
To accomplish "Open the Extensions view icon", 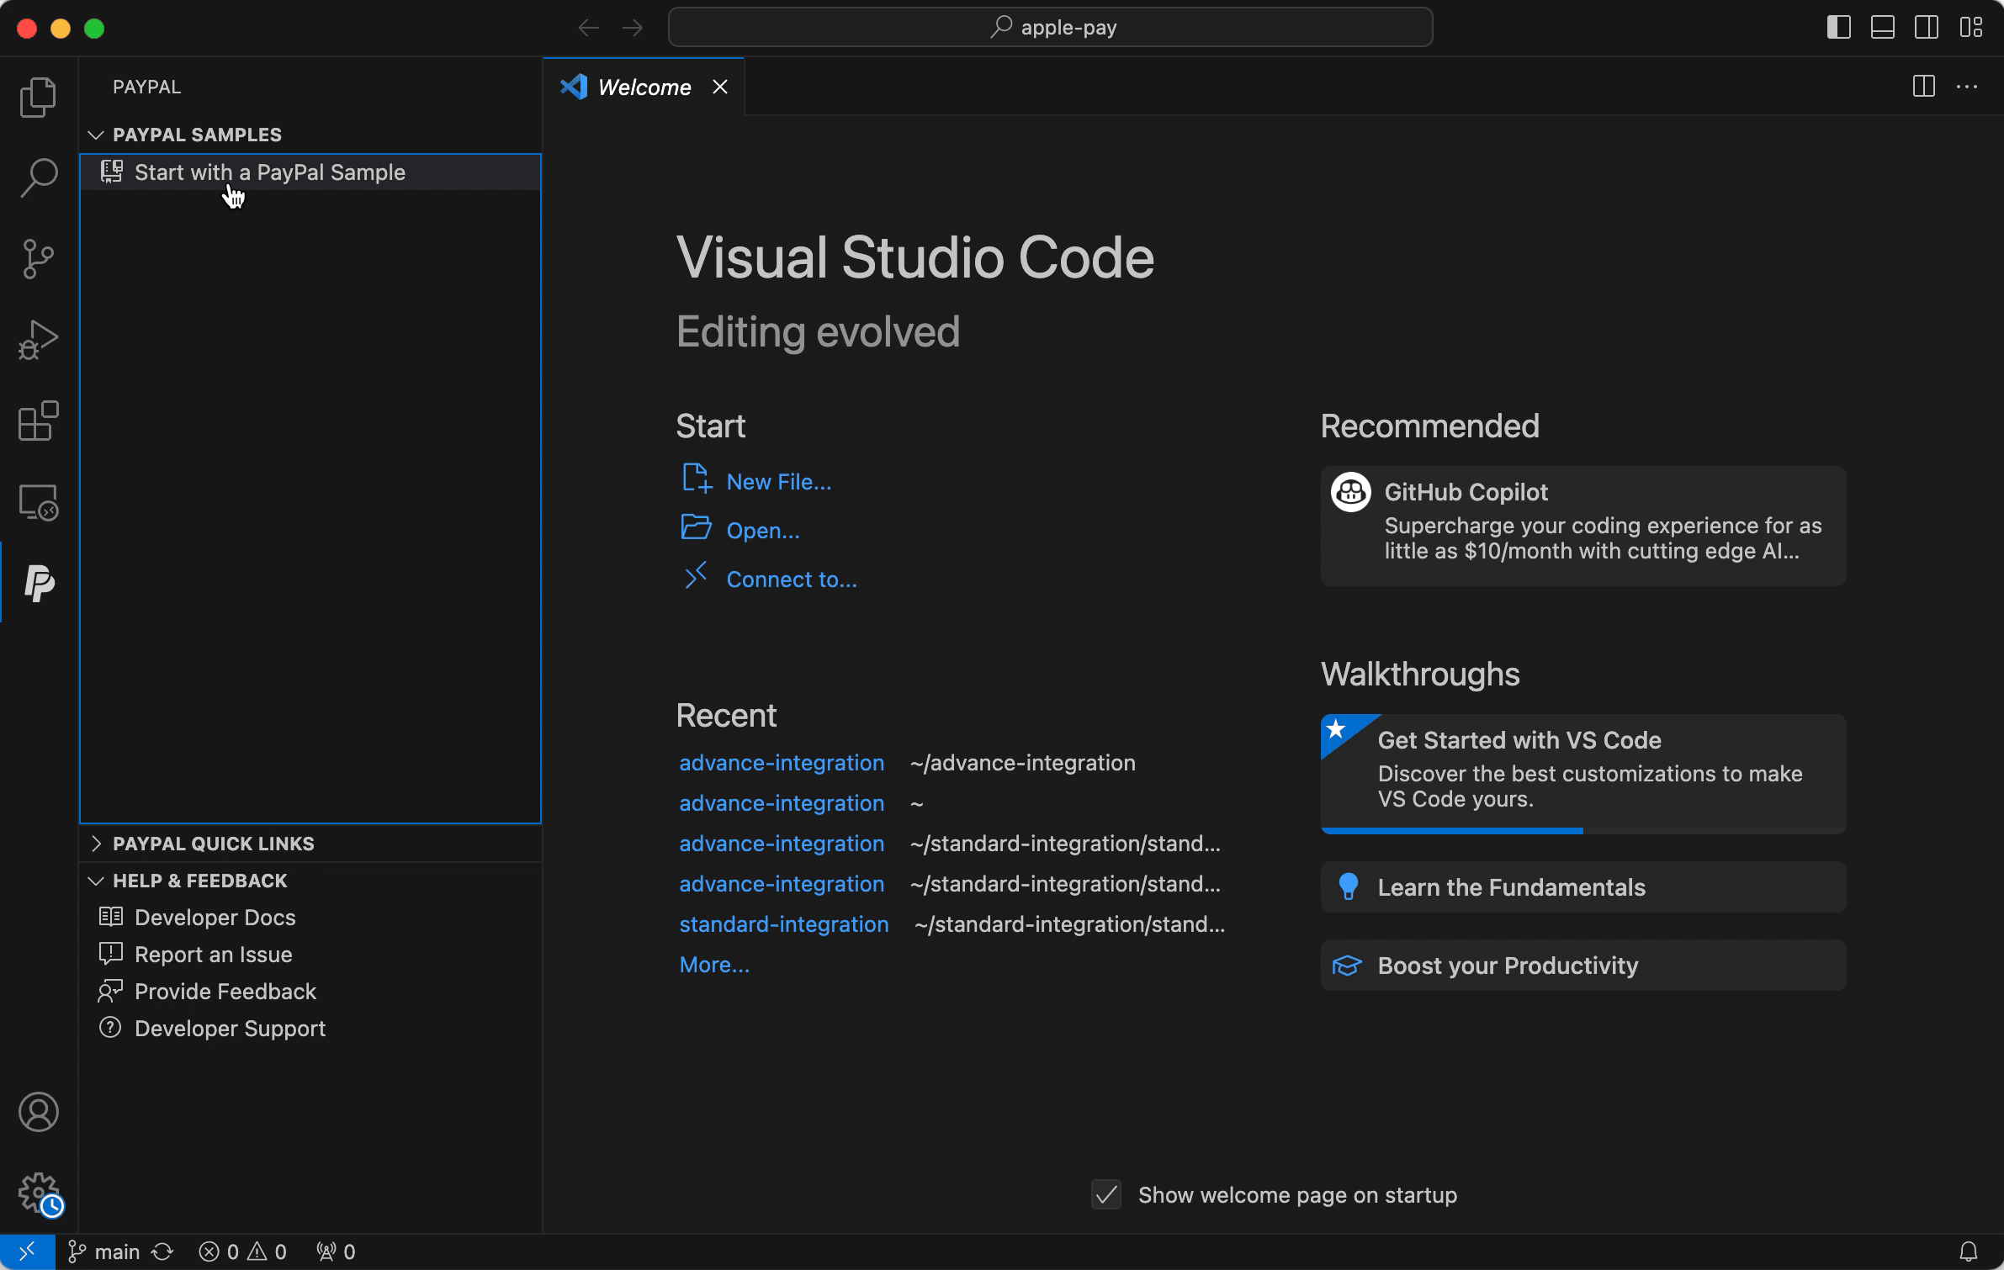I will pyautogui.click(x=38, y=421).
